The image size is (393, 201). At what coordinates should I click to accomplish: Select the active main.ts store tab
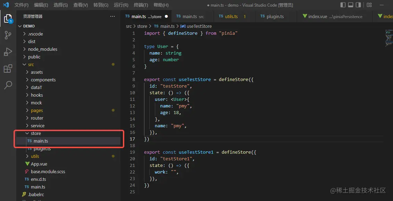click(x=147, y=16)
